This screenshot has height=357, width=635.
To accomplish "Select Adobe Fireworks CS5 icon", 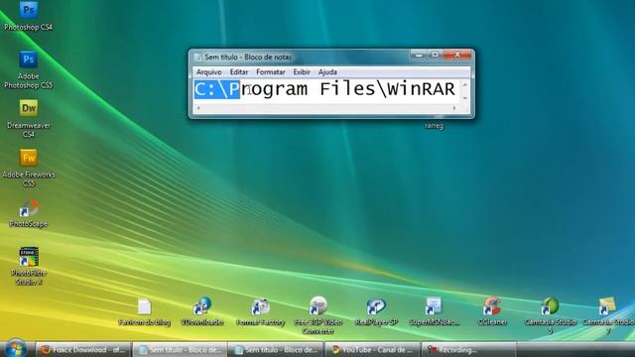I will (29, 168).
